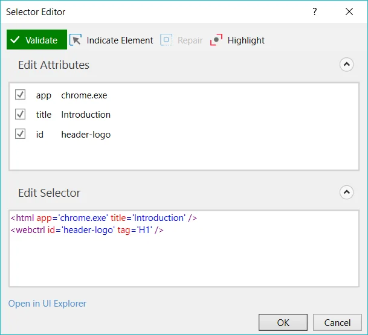Click inside the selector XML text area
The width and height of the screenshot is (368, 335).
[x=181, y=260]
